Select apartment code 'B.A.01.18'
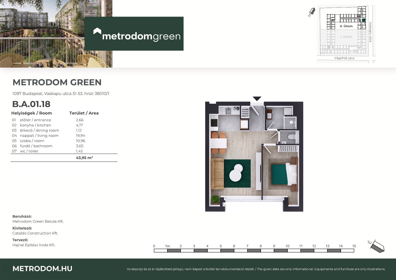 pyautogui.click(x=31, y=104)
